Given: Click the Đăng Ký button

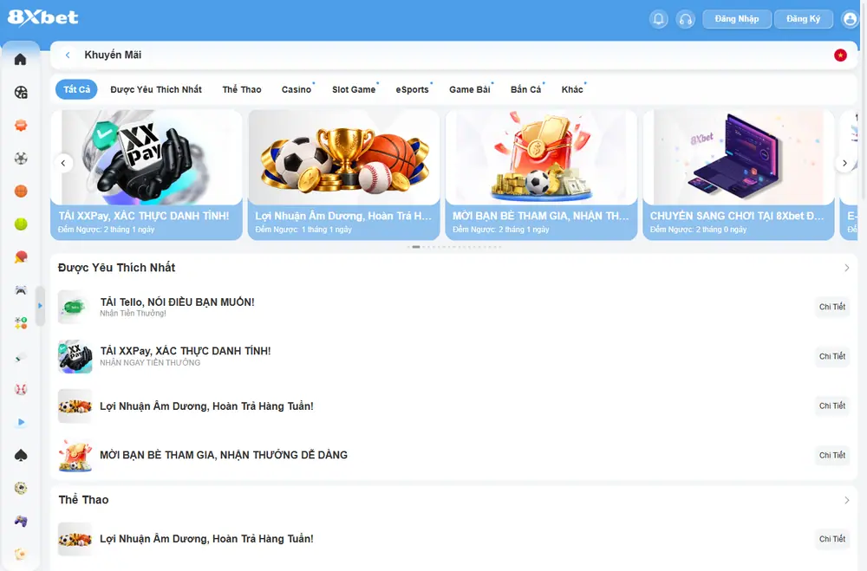Looking at the screenshot, I should (x=803, y=19).
